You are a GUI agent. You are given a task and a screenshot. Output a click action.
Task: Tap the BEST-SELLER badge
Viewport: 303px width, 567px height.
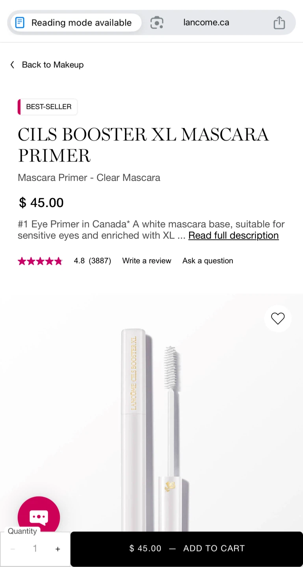pyautogui.click(x=48, y=107)
